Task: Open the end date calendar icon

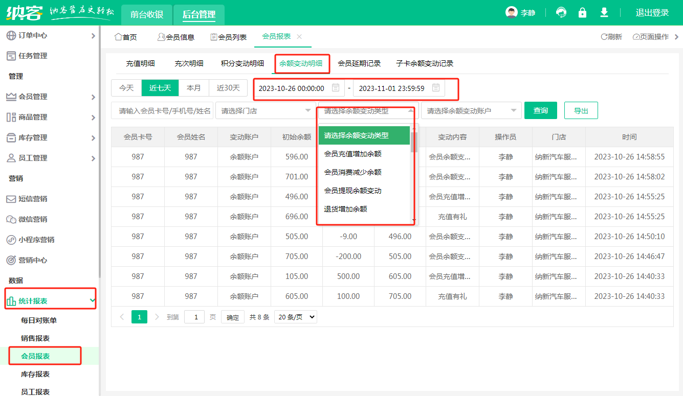Action: click(435, 87)
